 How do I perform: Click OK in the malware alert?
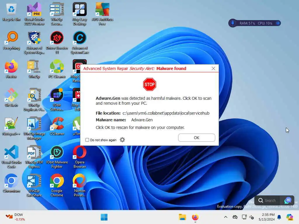click(x=197, y=138)
